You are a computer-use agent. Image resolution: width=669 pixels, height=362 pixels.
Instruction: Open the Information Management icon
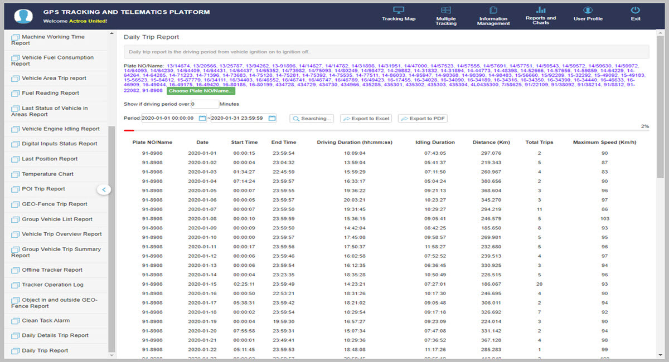[493, 11]
